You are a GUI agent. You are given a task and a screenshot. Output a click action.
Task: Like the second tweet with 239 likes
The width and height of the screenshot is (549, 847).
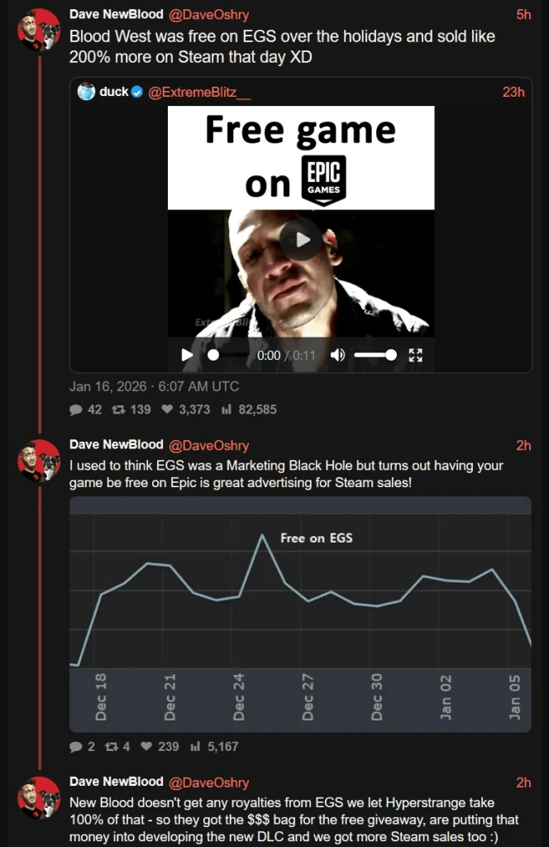[160, 747]
